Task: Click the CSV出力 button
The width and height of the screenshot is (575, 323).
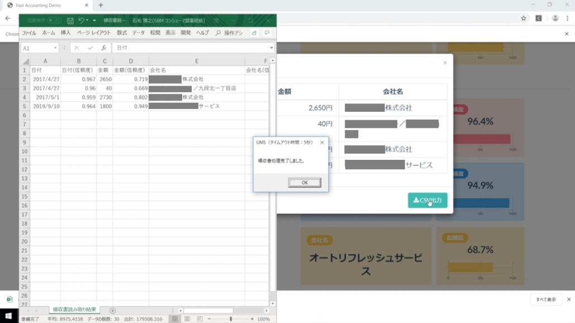Action: tap(427, 200)
